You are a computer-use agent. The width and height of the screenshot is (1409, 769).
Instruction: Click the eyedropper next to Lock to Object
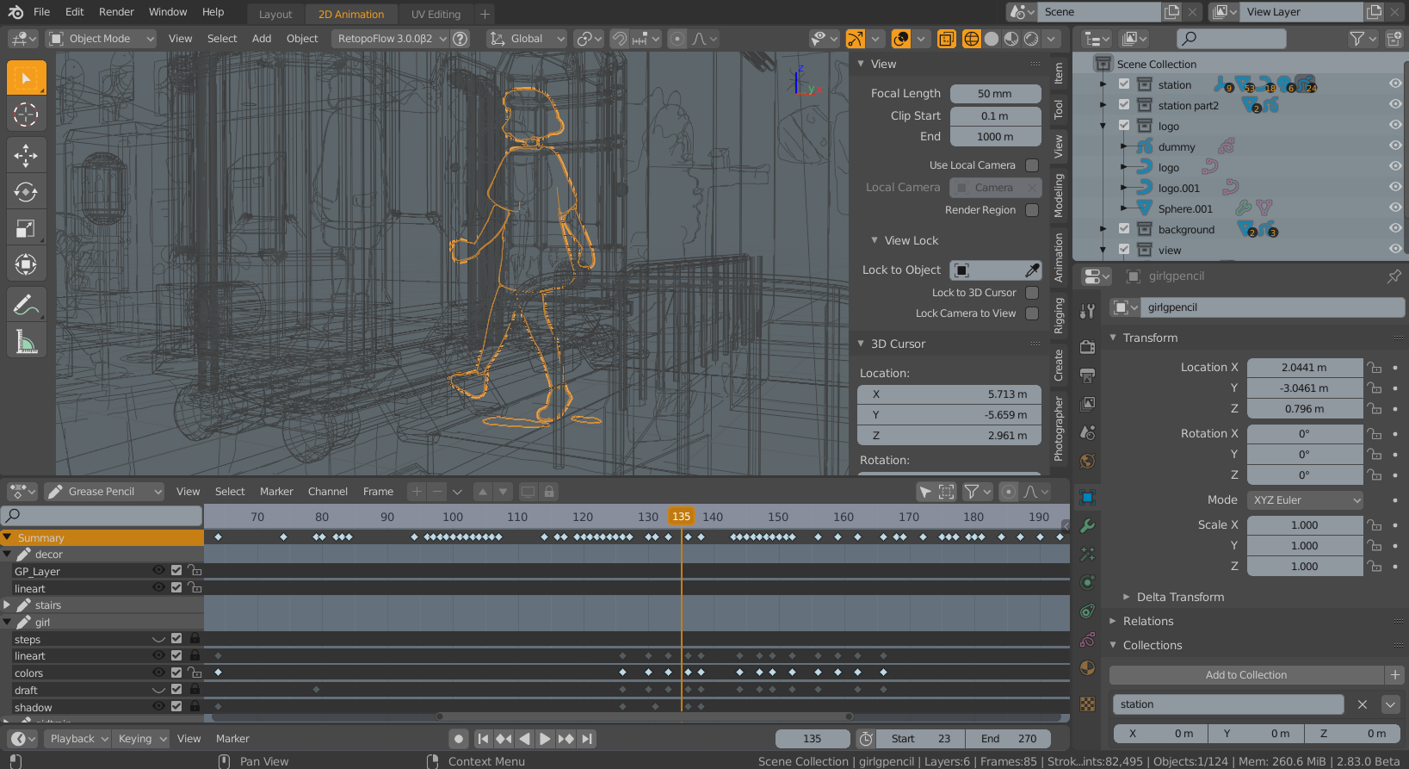tap(1032, 270)
